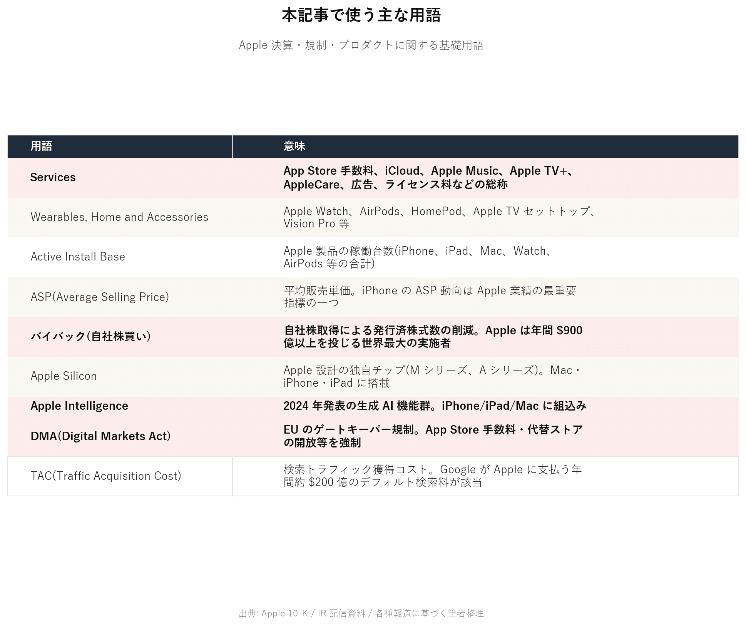Click the 平均販売単価 description cell
The width and height of the screenshot is (746, 626).
(x=485, y=297)
